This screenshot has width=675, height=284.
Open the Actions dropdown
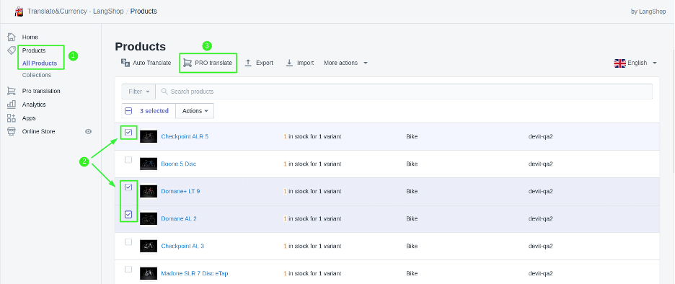195,110
